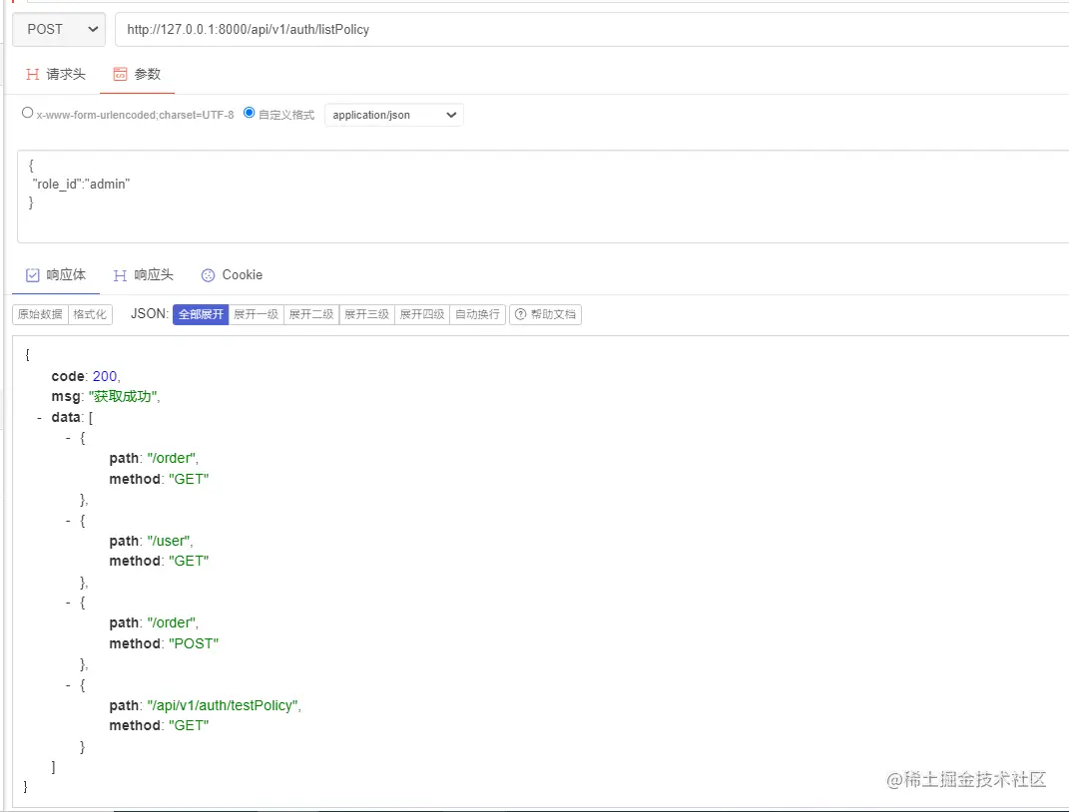Screen dimensions: 1069x812
Task: Click the 稀土掘金技术社区 watermark link
Action: tap(965, 782)
